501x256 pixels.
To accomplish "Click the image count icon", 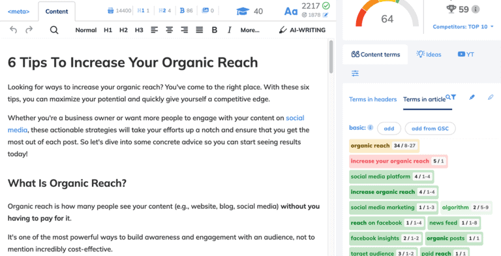I will 205,10.
